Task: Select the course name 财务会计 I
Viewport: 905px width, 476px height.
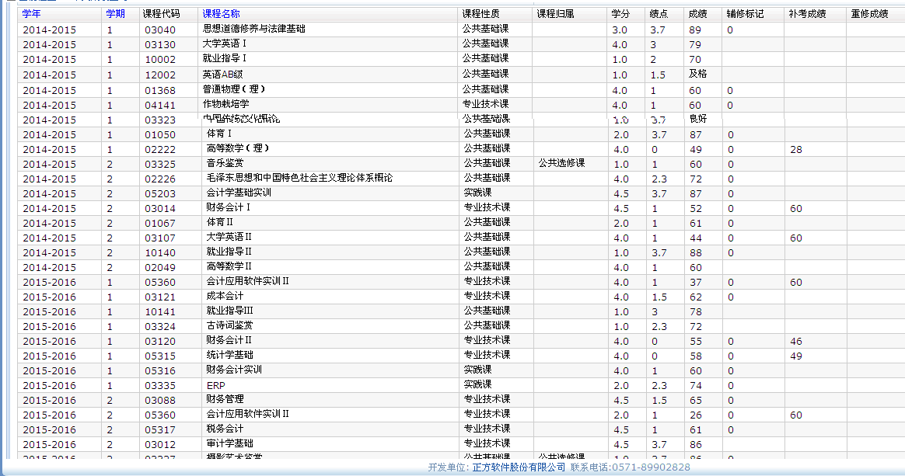Action: click(229, 207)
